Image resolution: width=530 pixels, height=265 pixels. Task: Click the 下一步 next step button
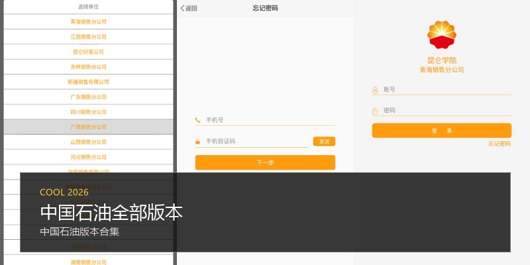265,162
